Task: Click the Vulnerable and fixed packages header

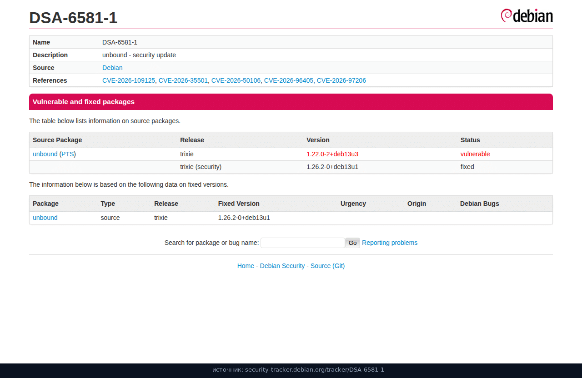Action: pos(291,102)
